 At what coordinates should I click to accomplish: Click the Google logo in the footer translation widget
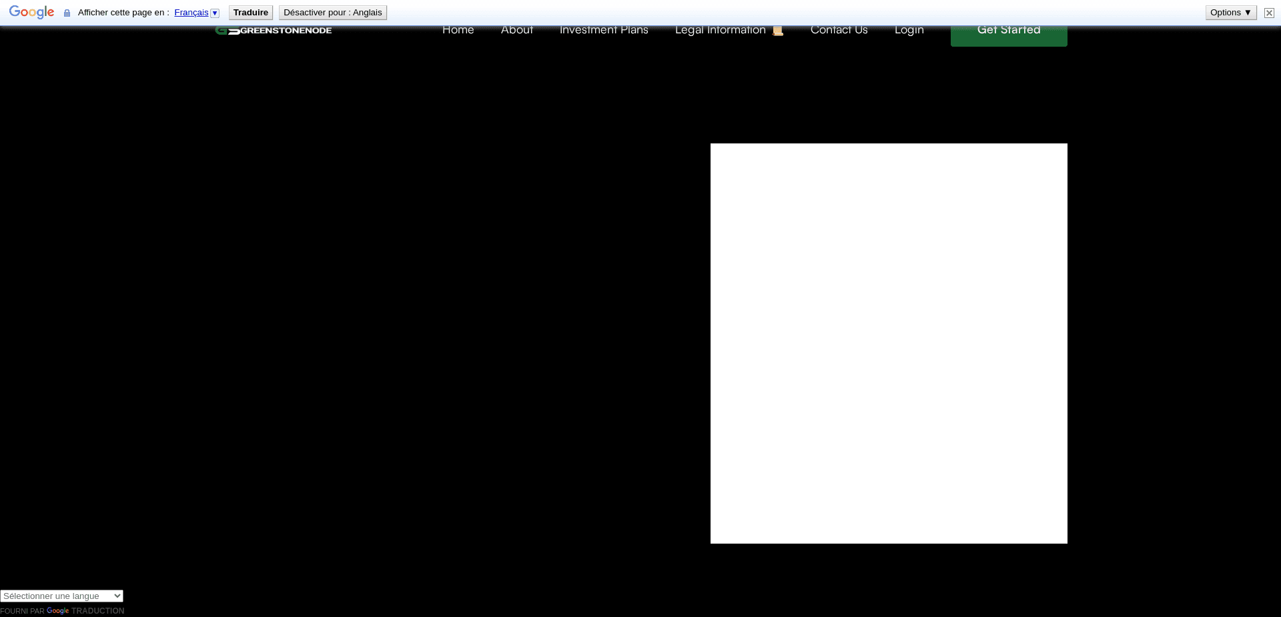click(x=57, y=611)
